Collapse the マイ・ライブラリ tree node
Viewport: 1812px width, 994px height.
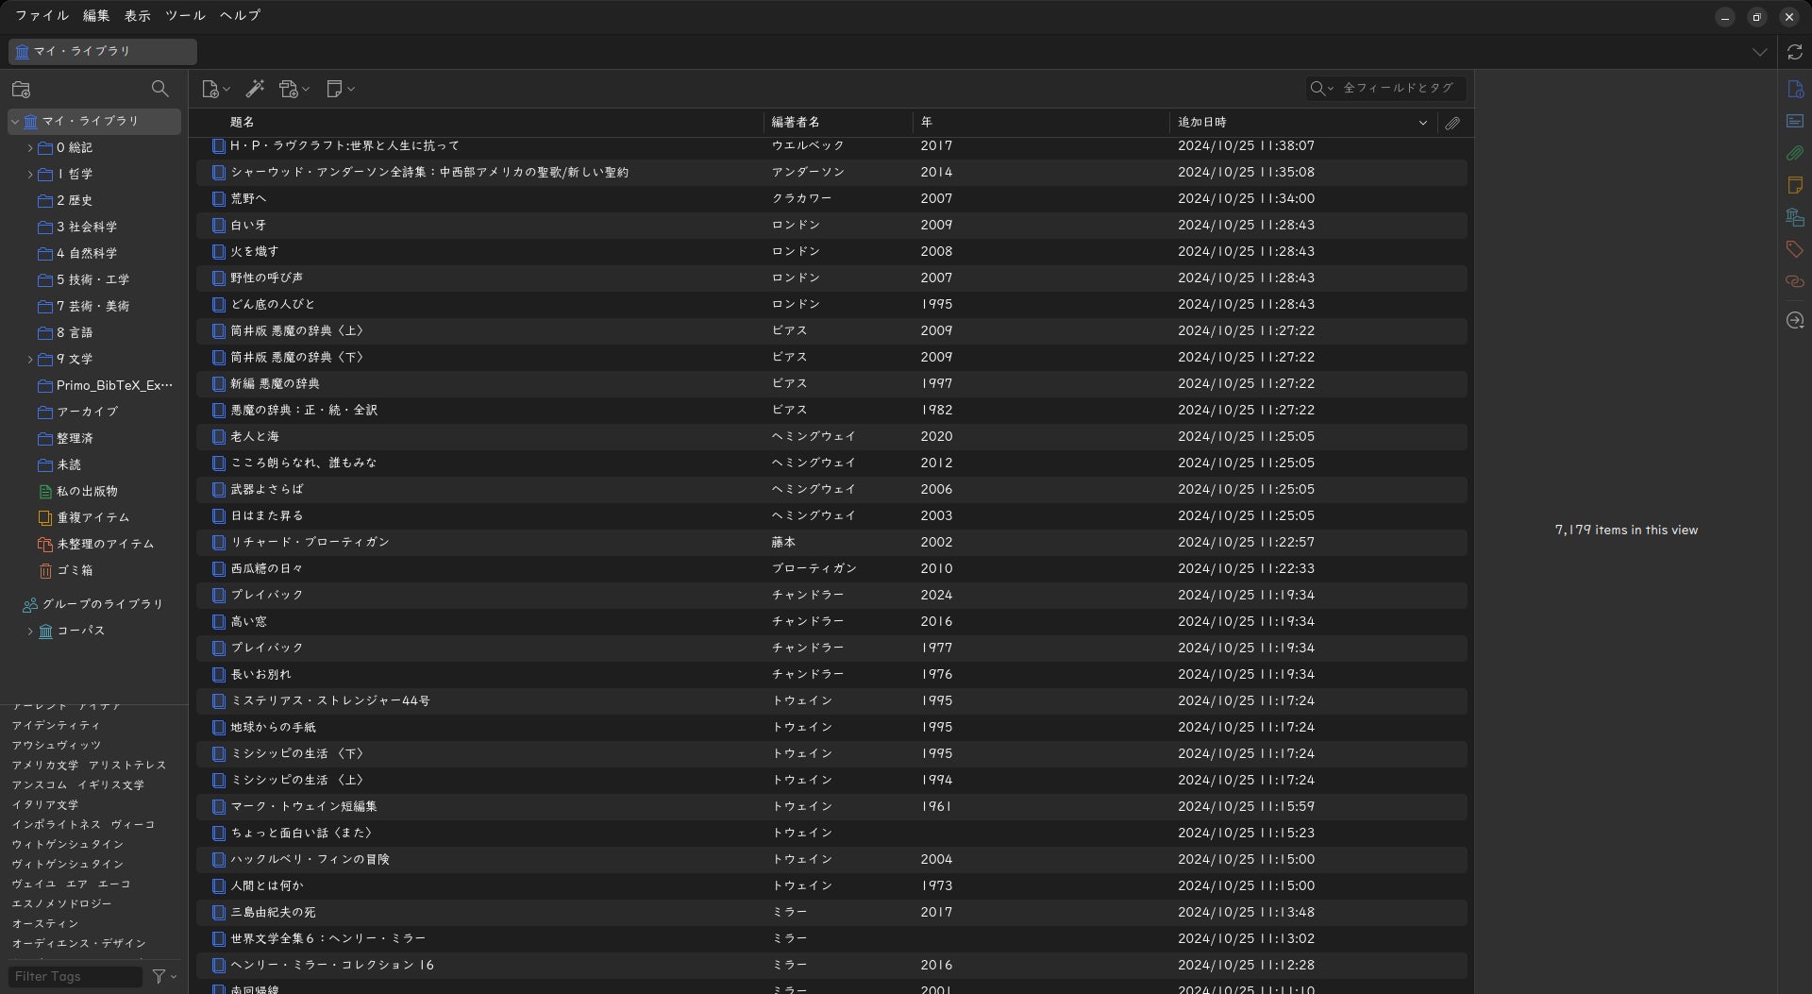point(15,122)
